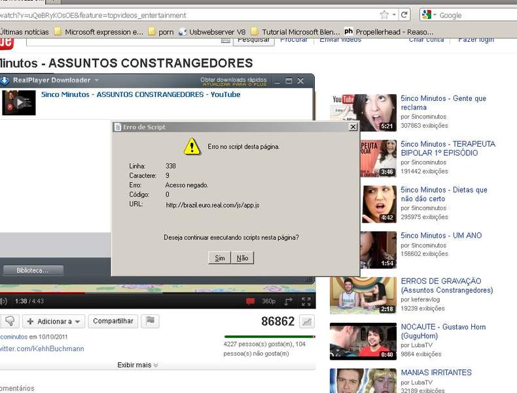Expand description with Exibir mais
The height and width of the screenshot is (393, 517).
point(138,365)
